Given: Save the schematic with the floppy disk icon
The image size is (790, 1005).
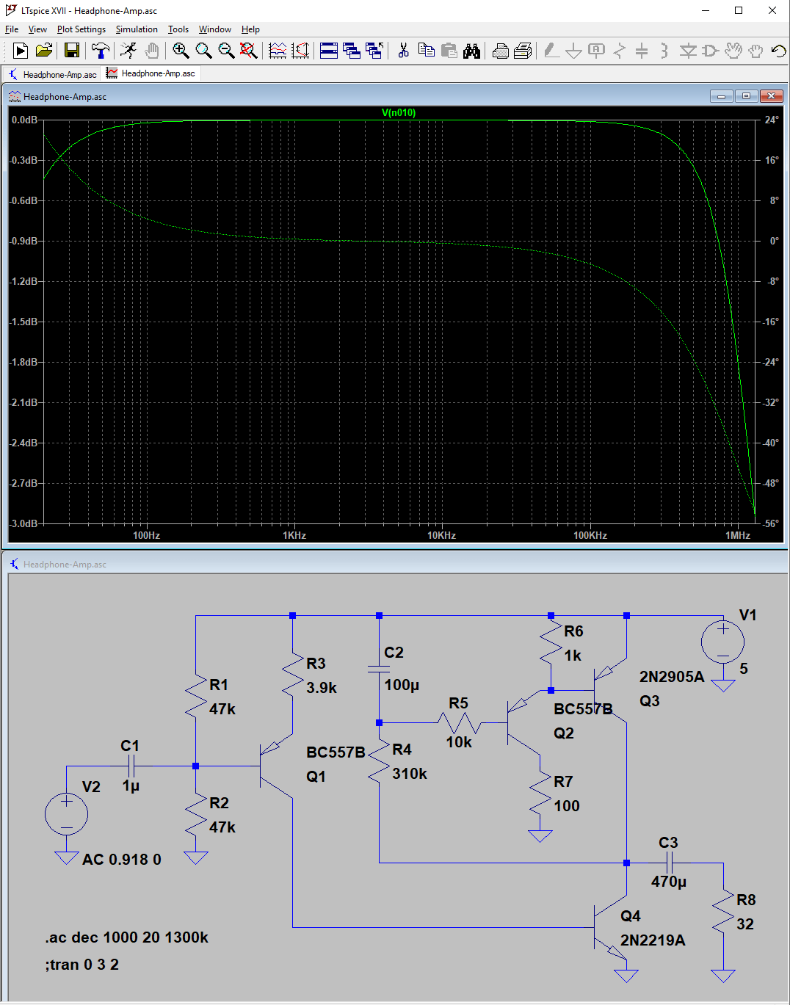Looking at the screenshot, I should coord(72,51).
